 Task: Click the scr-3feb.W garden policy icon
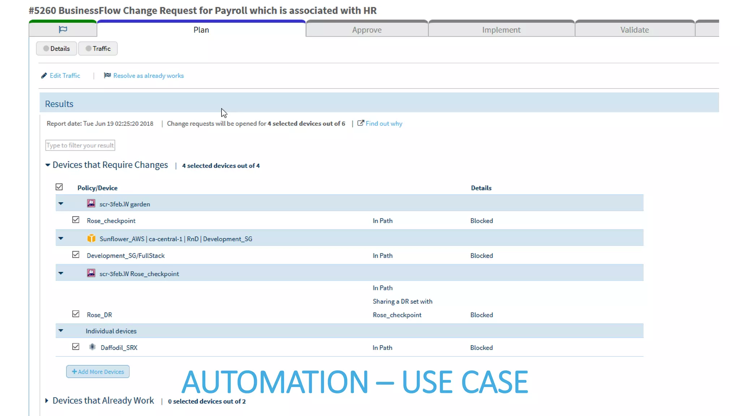pyautogui.click(x=91, y=203)
